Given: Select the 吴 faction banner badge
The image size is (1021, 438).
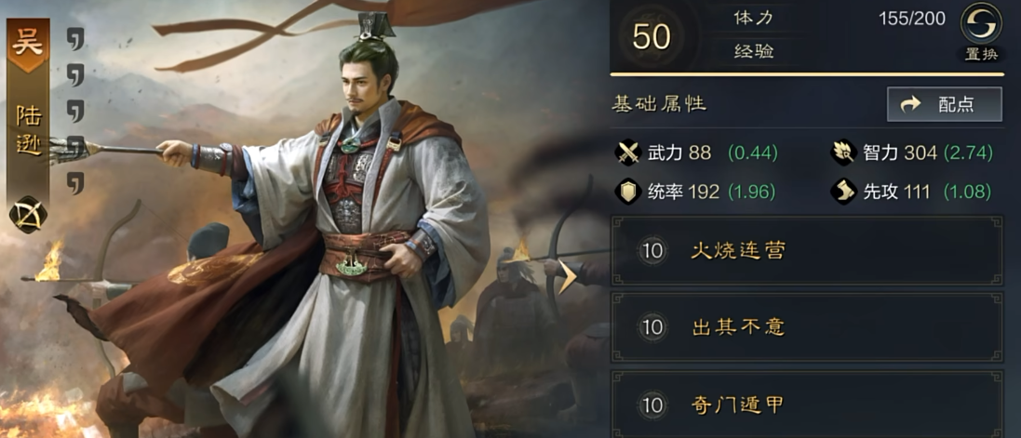Looking at the screenshot, I should click(x=28, y=43).
